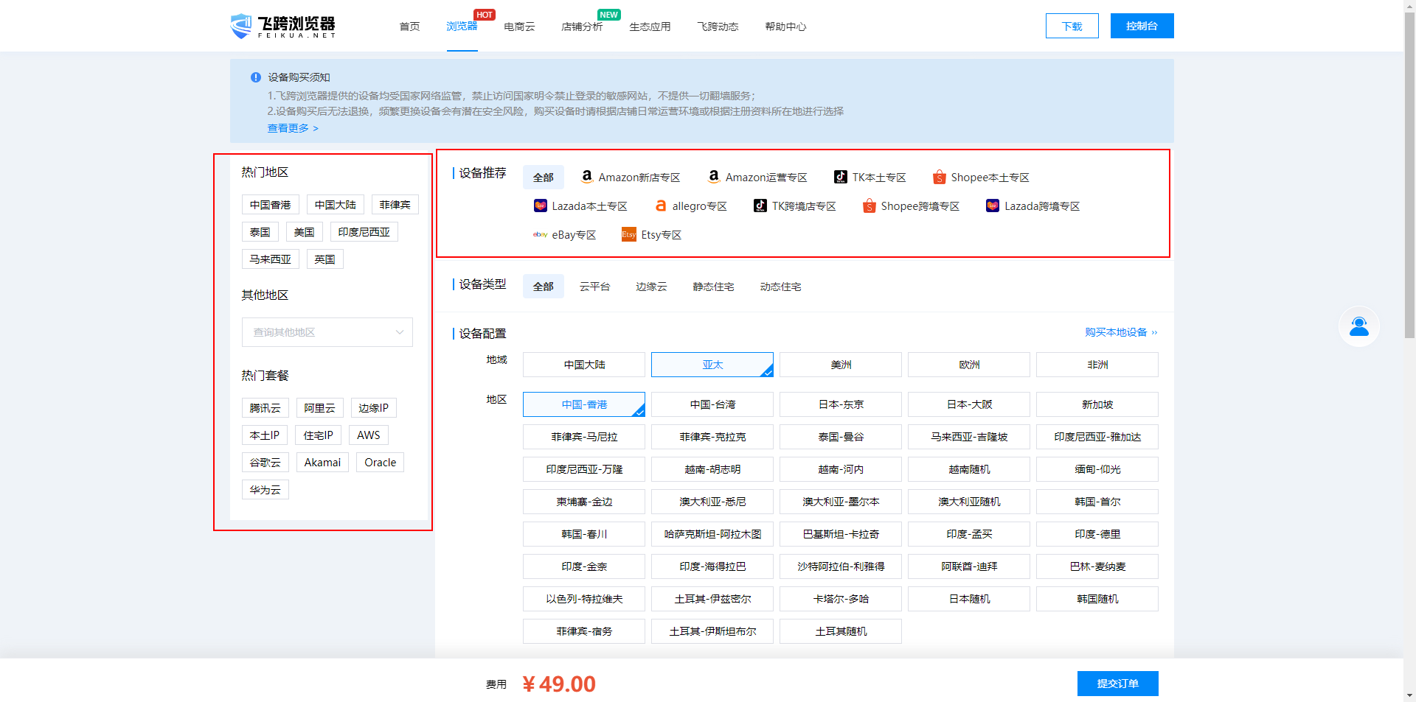Viewport: 1416px width, 702px height.
Task: Select the 中国-台湾 region option
Action: pos(712,404)
